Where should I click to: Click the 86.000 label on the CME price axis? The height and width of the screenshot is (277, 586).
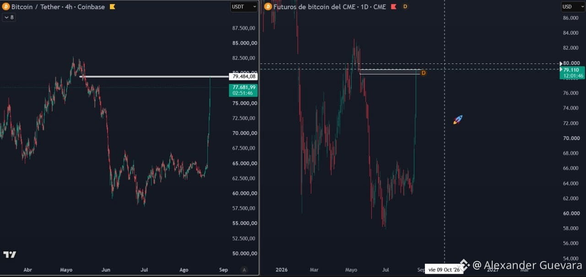[571, 18]
